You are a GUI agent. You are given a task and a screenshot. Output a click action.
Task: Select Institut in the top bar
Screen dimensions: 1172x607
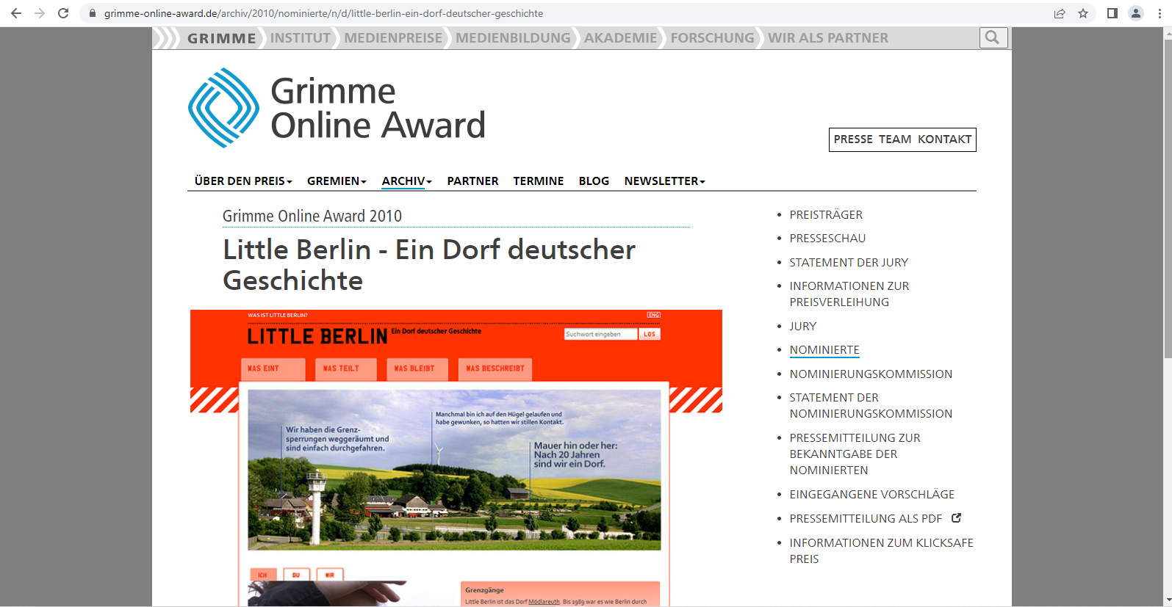pos(301,38)
